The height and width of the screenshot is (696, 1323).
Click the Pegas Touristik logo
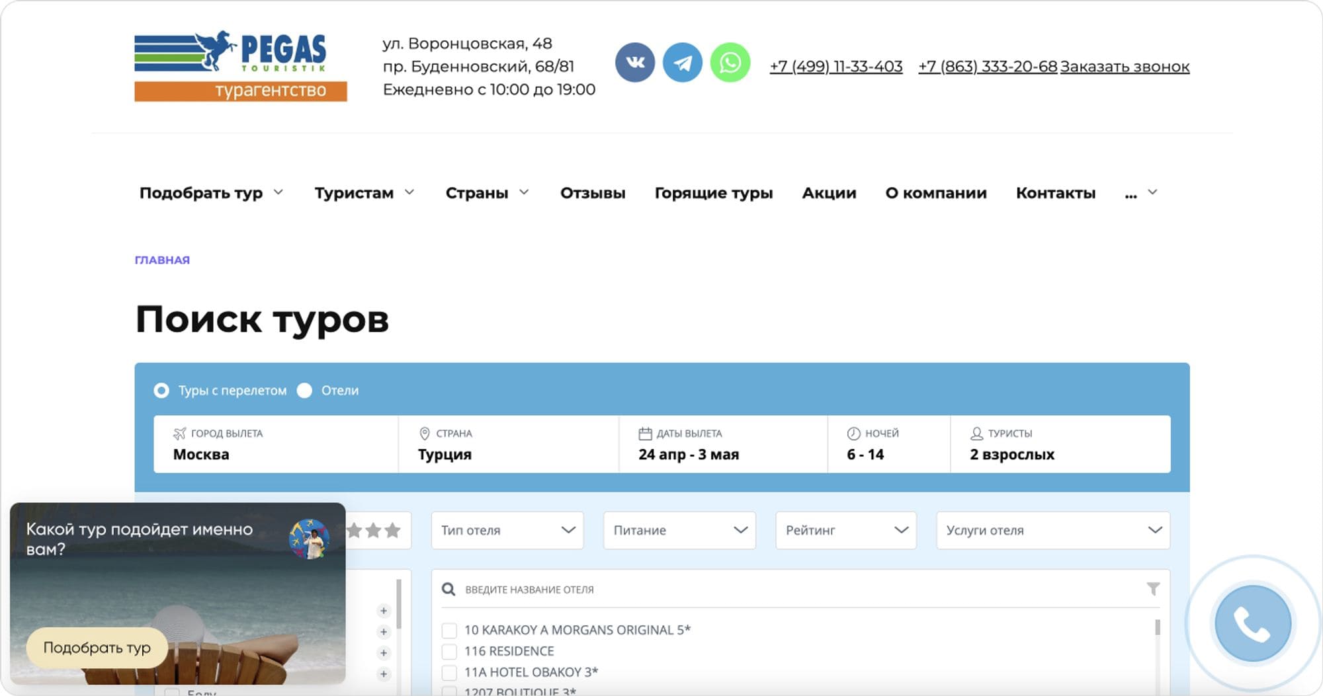(240, 65)
